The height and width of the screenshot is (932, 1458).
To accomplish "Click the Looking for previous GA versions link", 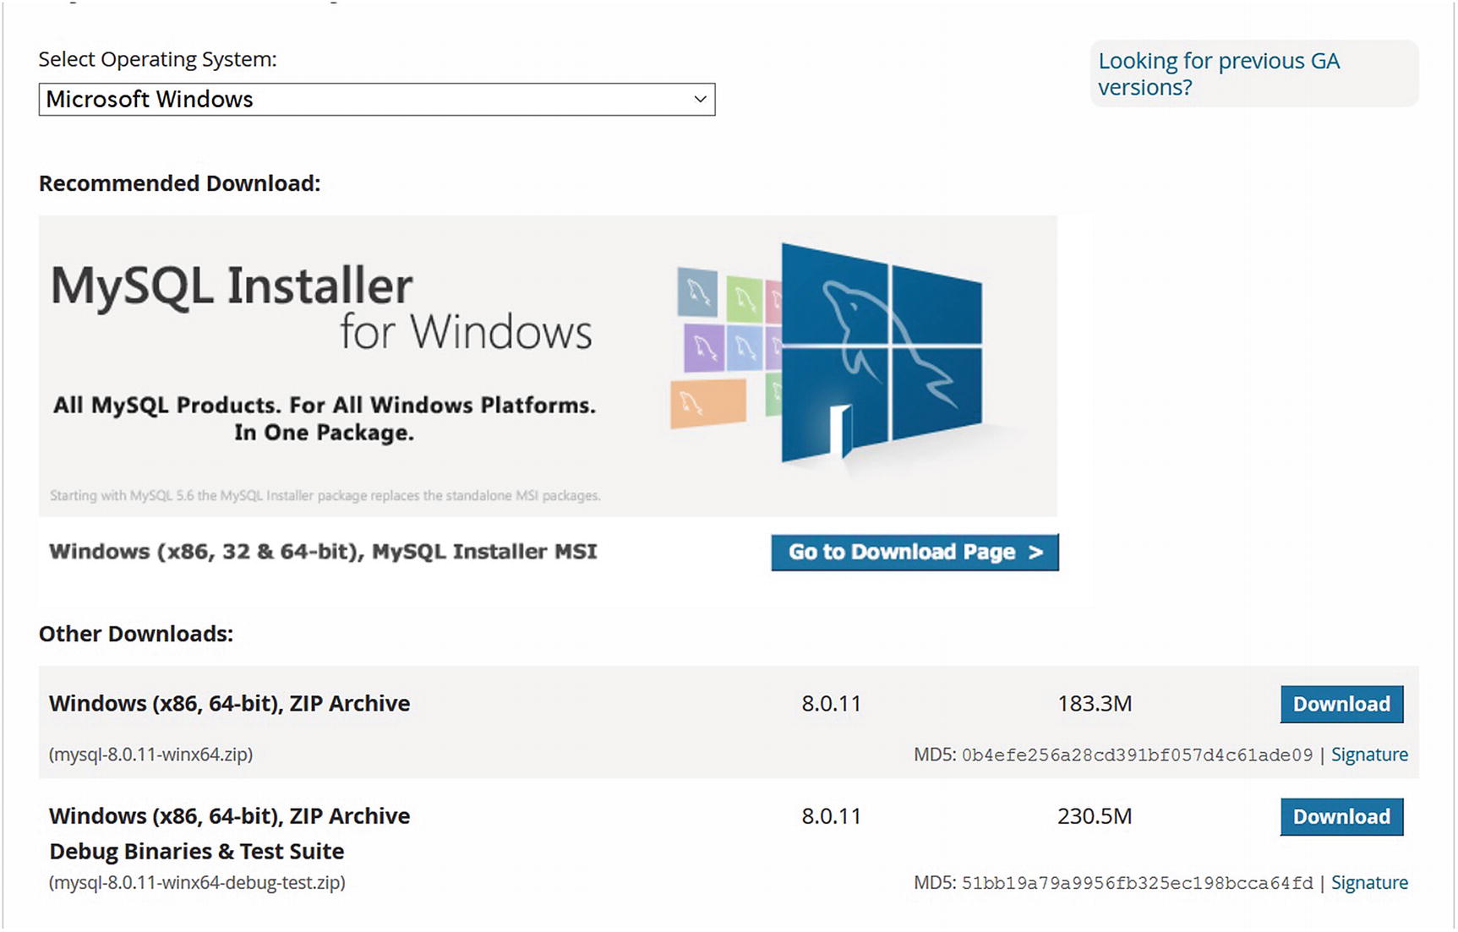I will 1219,74.
